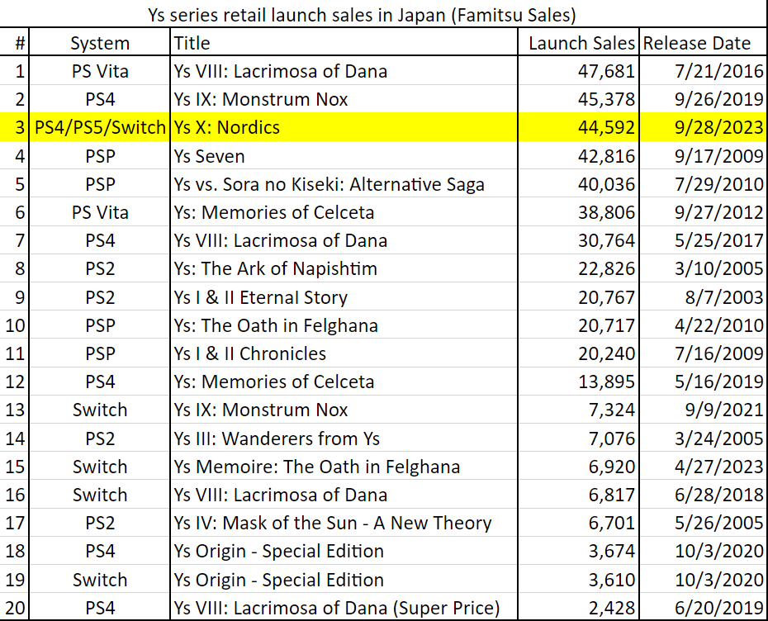Select release date 9/26/2019
Screen dimensions: 768x621
718,99
